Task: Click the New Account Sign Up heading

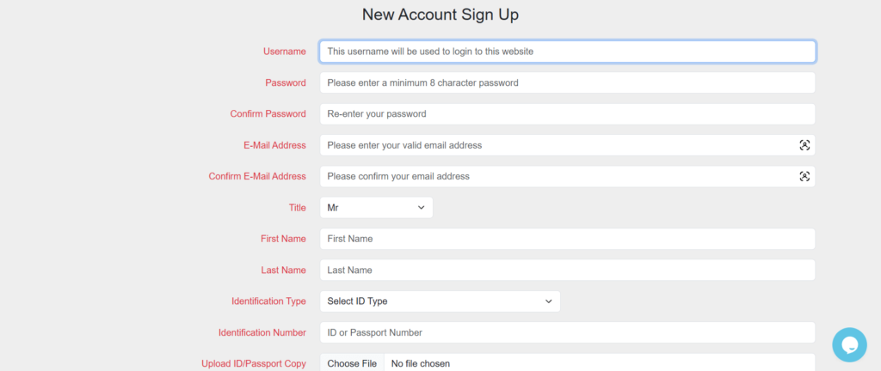Action: [x=440, y=15]
